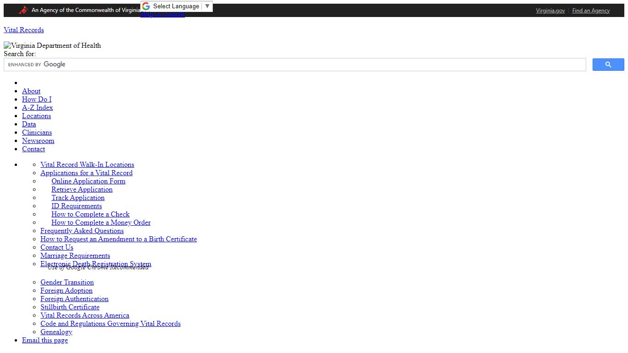Open Frequently Asked Questions link

(x=82, y=231)
